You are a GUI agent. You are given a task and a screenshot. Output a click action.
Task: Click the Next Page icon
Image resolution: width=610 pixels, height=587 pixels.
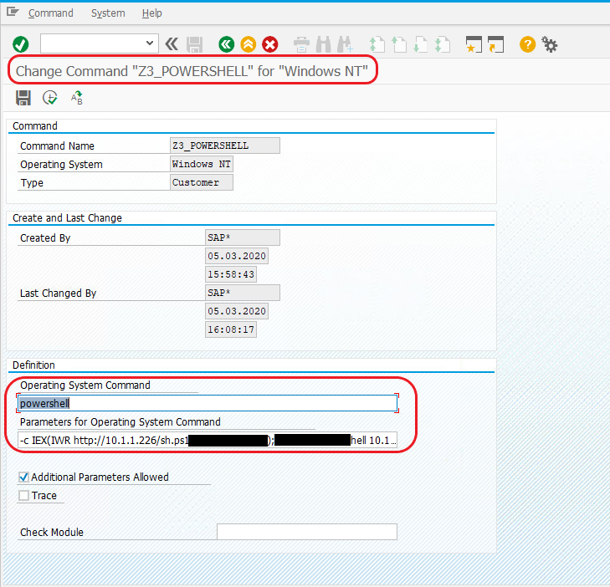tap(421, 44)
